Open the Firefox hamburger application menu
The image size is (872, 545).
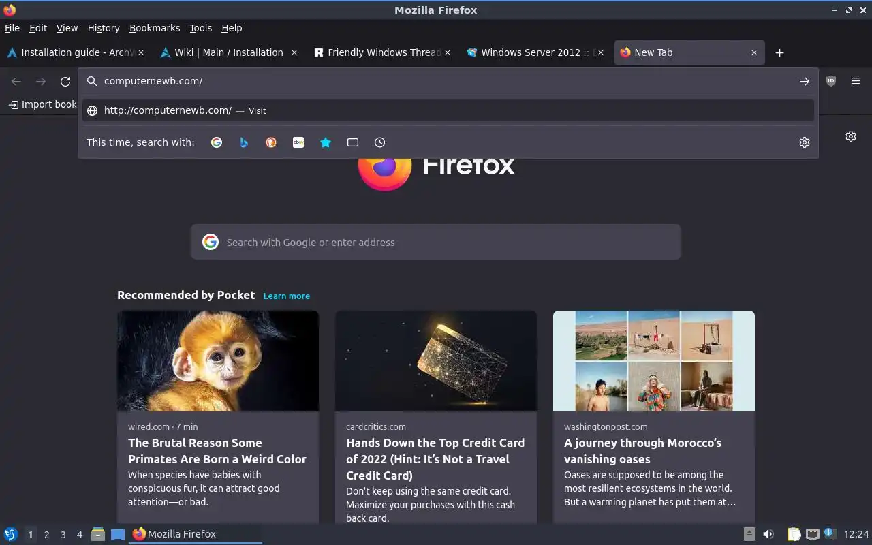tap(856, 81)
